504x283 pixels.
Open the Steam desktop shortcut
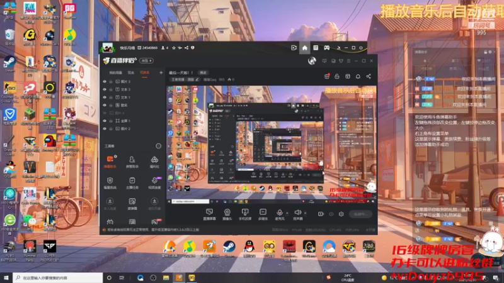(x=9, y=64)
